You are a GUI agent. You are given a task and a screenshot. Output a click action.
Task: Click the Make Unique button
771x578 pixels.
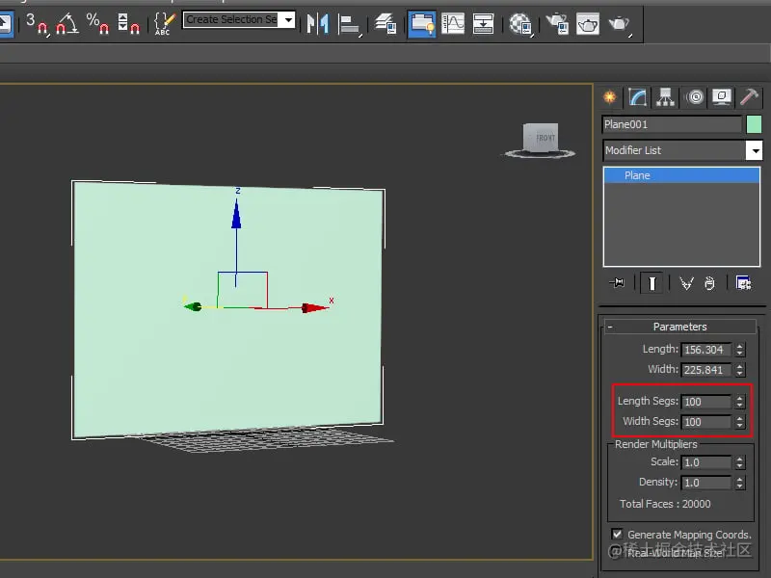pyautogui.click(x=687, y=282)
